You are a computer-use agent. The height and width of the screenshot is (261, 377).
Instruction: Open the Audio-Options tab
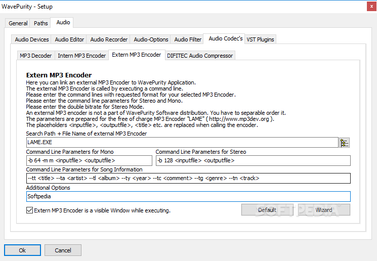[151, 39]
